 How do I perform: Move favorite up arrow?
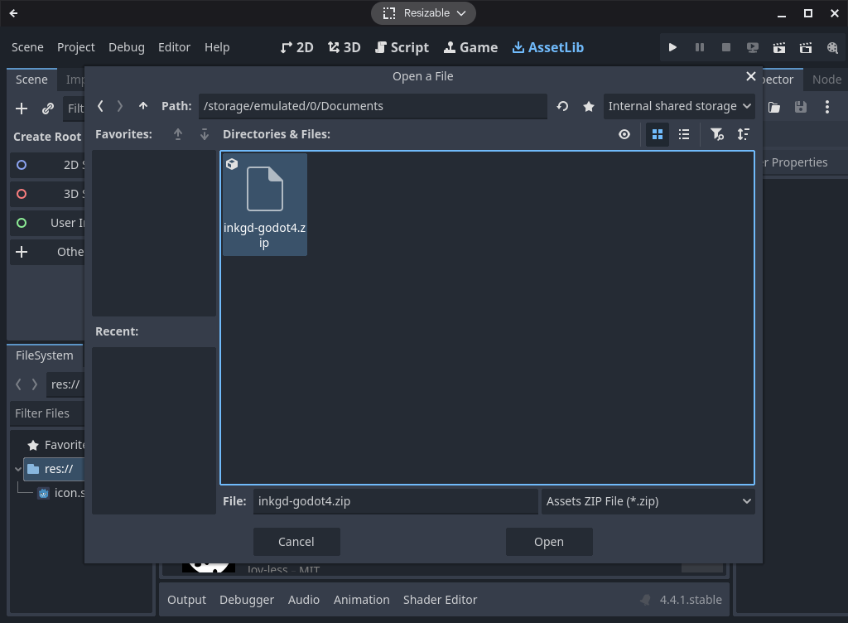(178, 134)
